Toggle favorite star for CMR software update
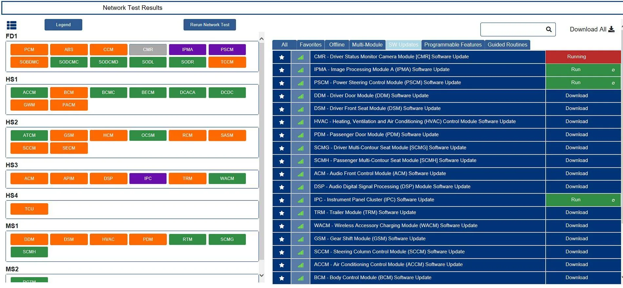623x288 pixels. click(x=281, y=57)
